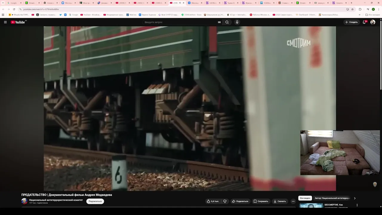Dislike the video
382x215 pixels.
pos(225,201)
